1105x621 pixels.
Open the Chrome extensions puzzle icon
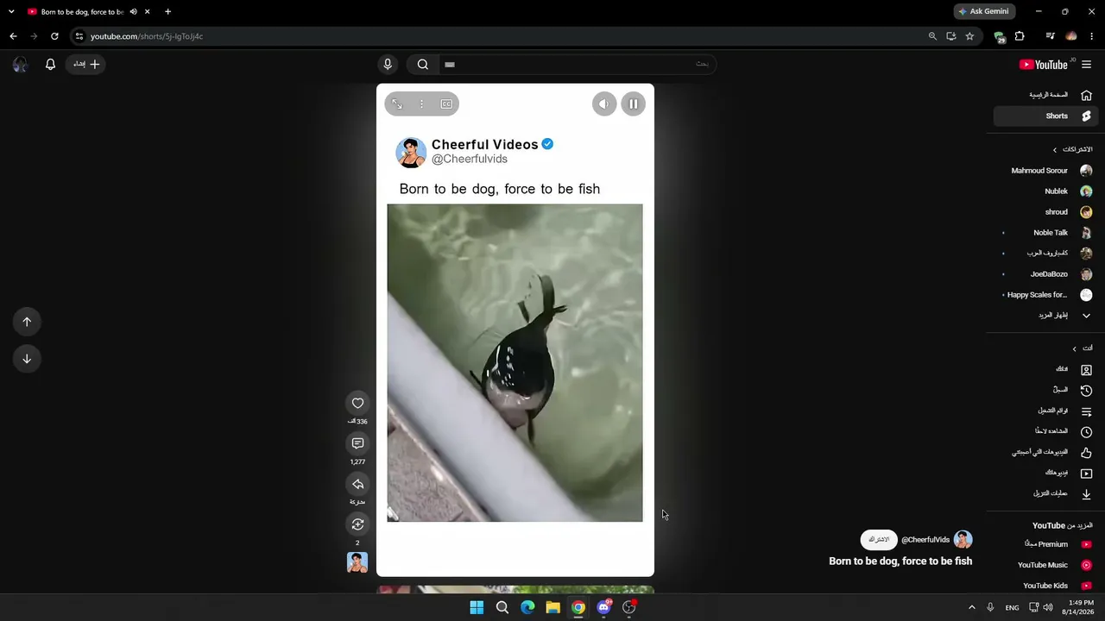click(x=1020, y=36)
